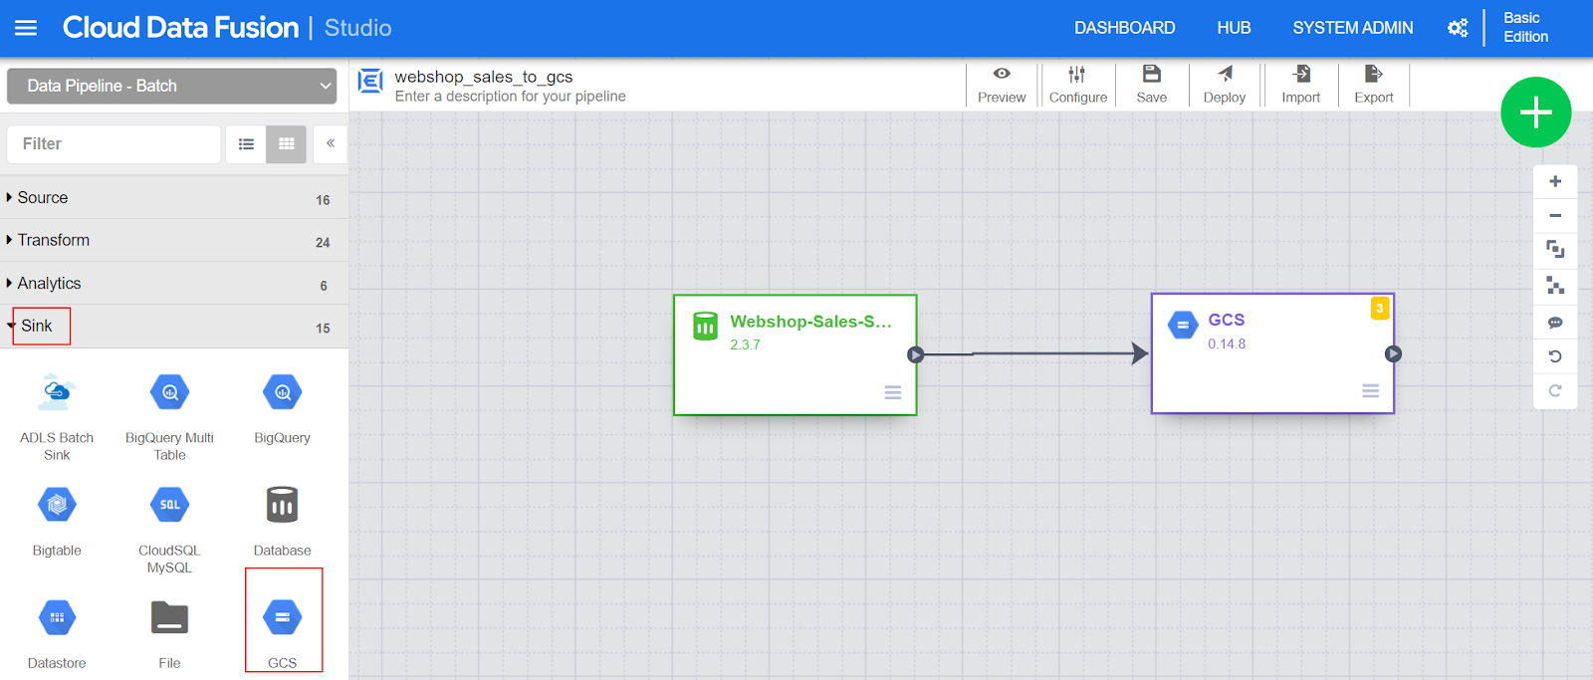Image resolution: width=1593 pixels, height=680 pixels.
Task: Click the green add entity plus button
Action: [1535, 112]
